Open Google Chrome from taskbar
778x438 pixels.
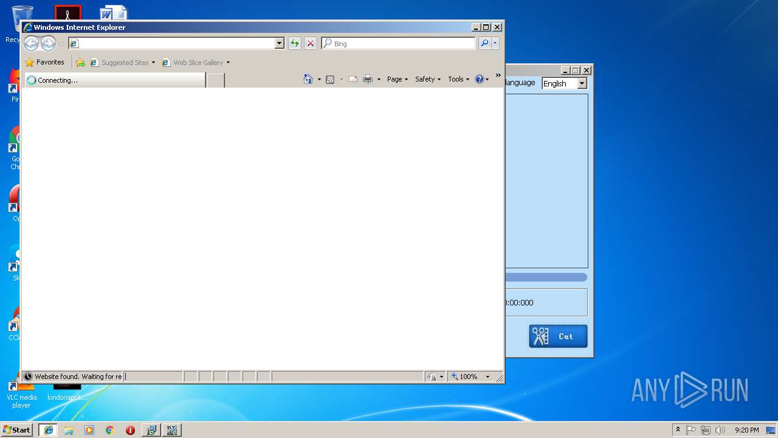coord(109,430)
